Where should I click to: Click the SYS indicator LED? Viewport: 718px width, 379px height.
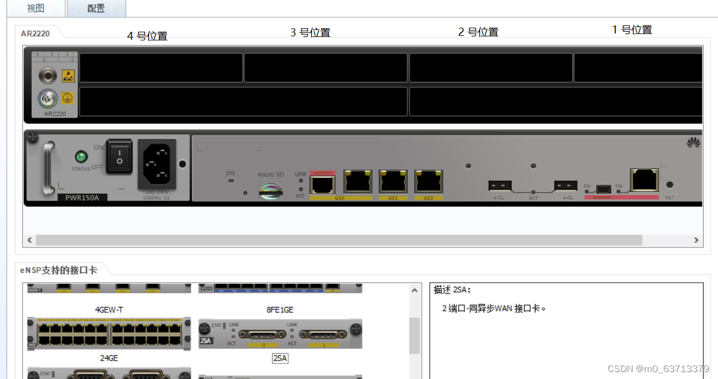[230, 180]
